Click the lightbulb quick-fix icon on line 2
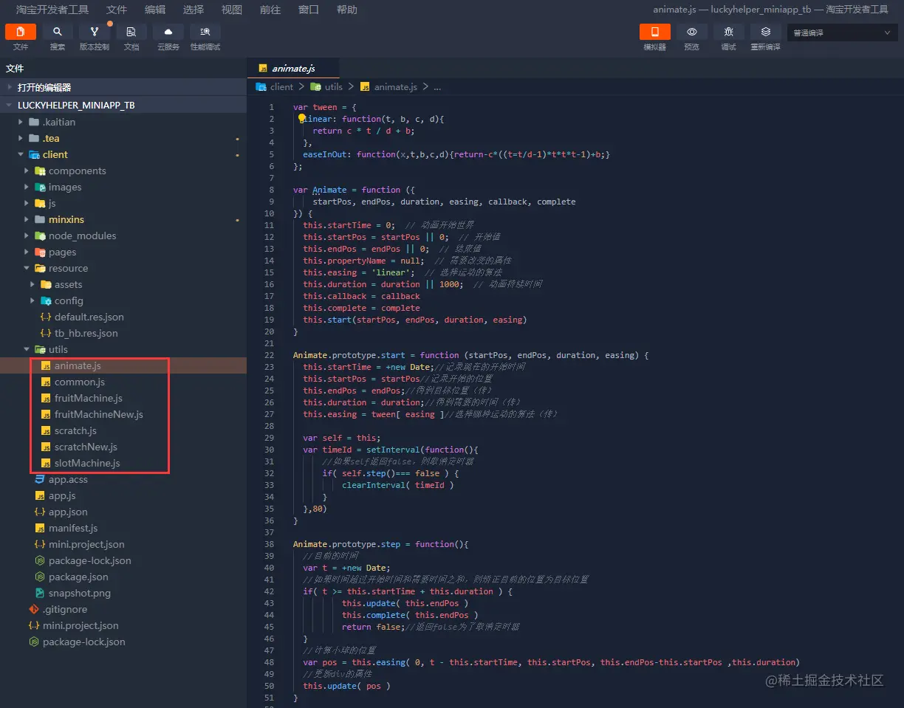Image resolution: width=904 pixels, height=708 pixels. 301,118
